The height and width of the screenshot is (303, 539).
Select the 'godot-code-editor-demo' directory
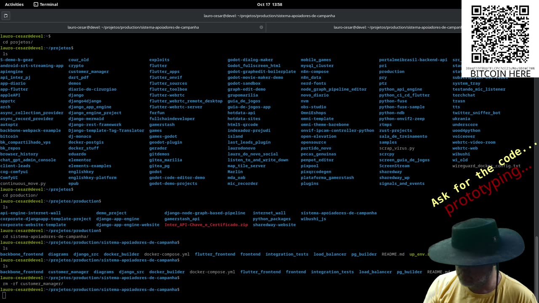pyautogui.click(x=177, y=178)
